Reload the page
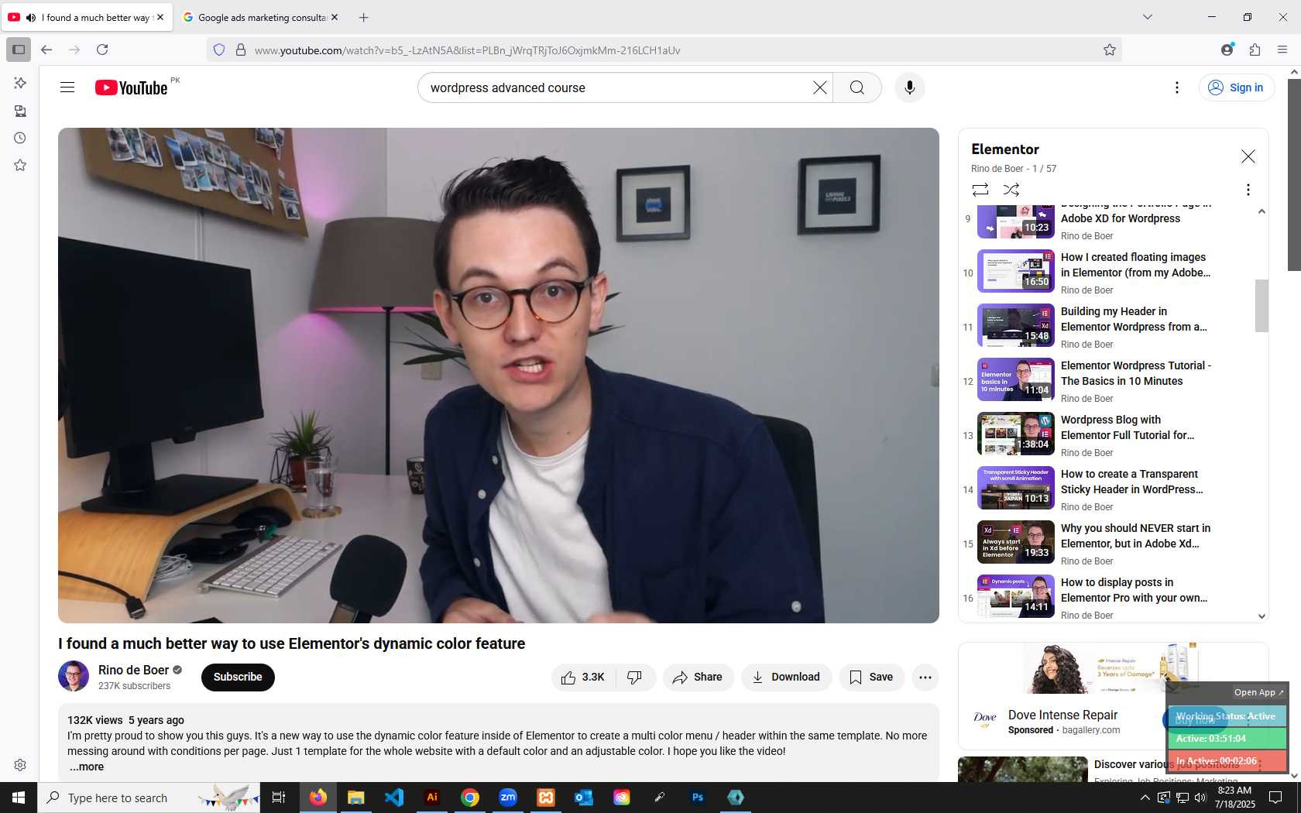1301x813 pixels. click(102, 50)
